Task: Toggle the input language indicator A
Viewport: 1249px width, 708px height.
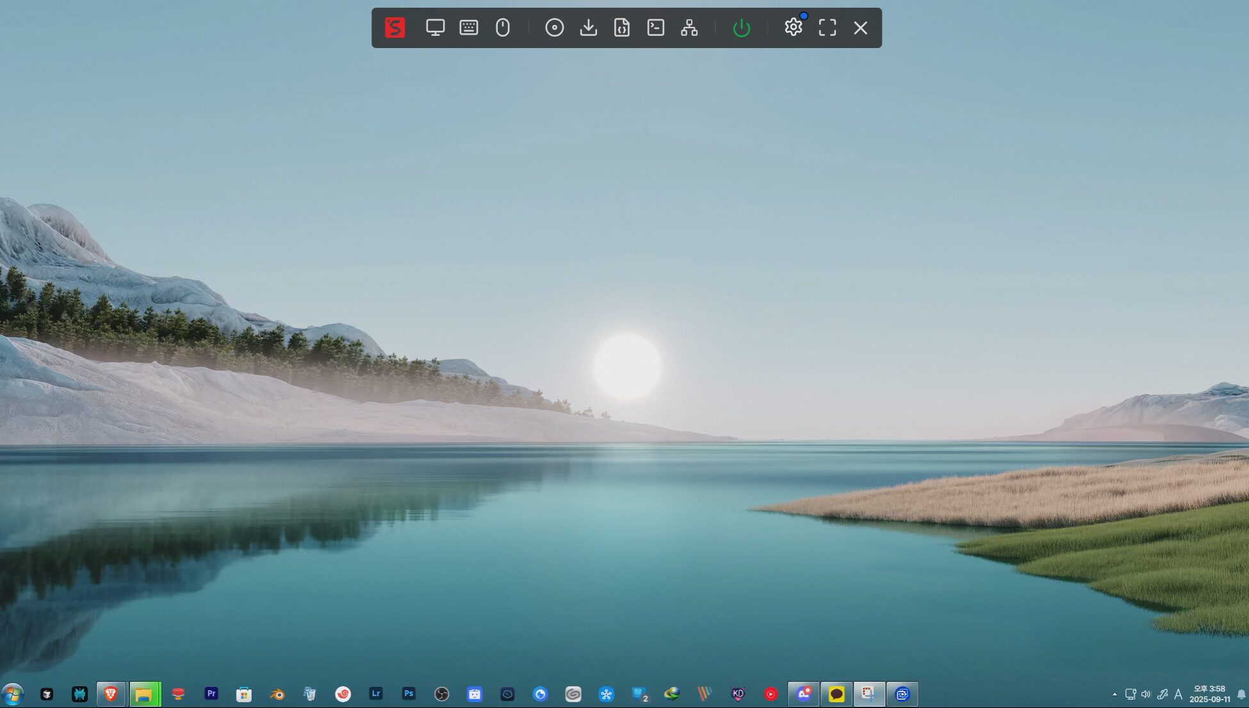Action: pyautogui.click(x=1178, y=695)
